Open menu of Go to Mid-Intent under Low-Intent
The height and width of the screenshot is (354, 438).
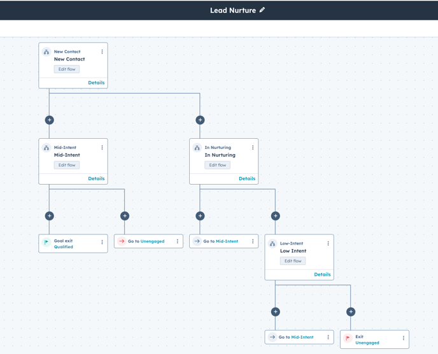328,337
